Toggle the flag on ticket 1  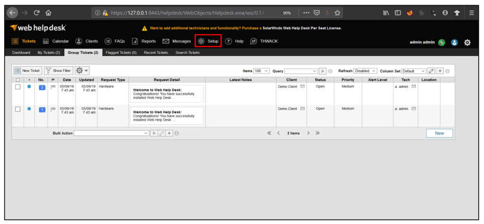(53, 109)
